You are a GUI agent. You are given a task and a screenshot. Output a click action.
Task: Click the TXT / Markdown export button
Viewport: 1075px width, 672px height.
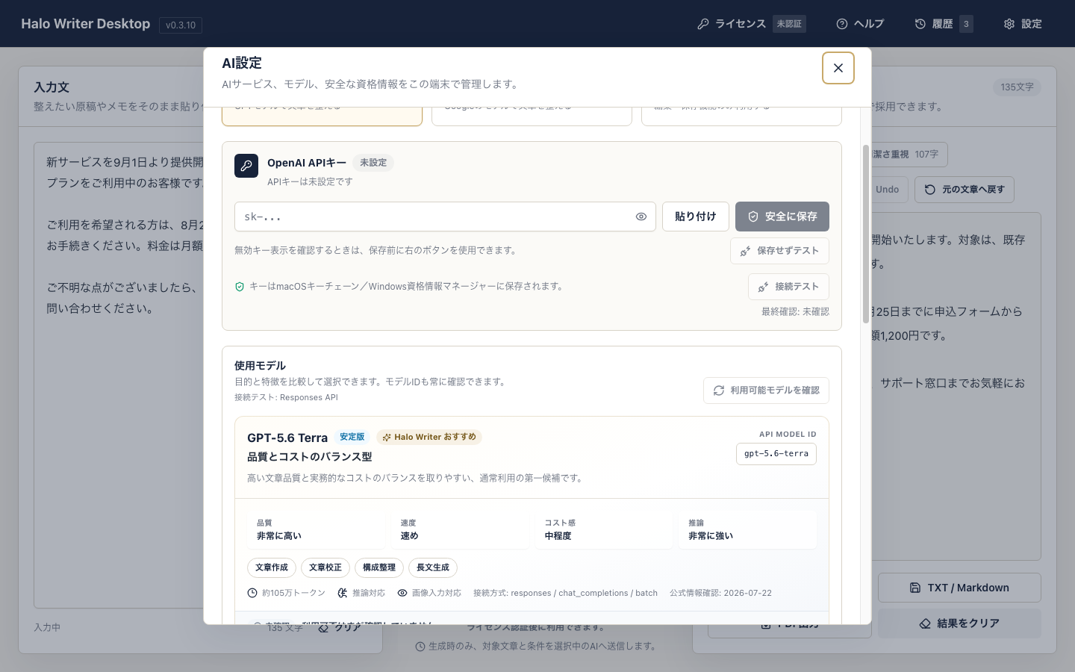coord(959,588)
